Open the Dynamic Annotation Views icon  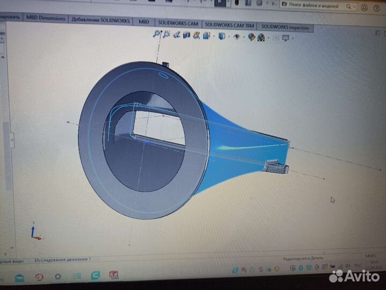196,36
